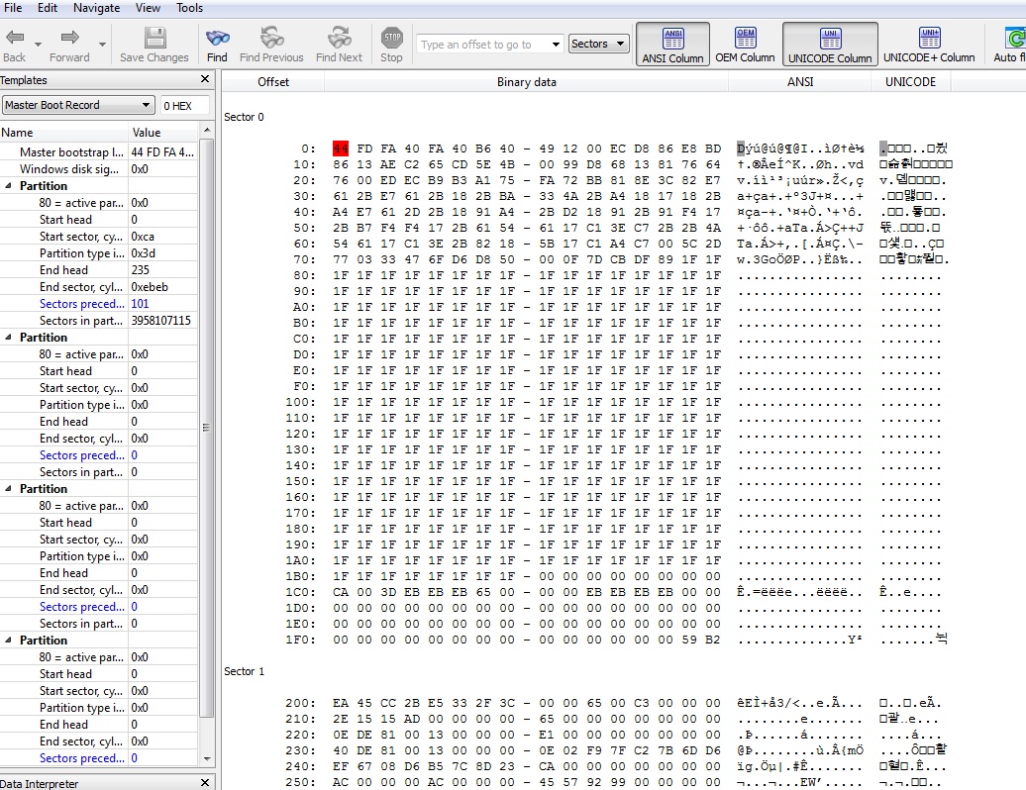Image resolution: width=1026 pixels, height=790 pixels.
Task: Click the Back arrow icon
Action: click(15, 38)
